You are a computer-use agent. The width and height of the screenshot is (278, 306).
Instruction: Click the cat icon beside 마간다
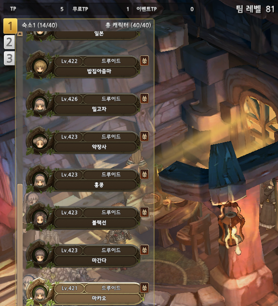click(145, 250)
